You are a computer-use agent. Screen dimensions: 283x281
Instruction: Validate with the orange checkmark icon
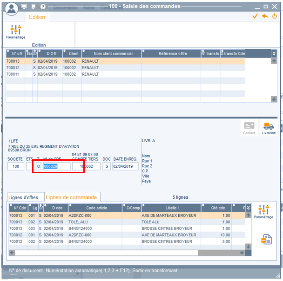pyautogui.click(x=255, y=16)
